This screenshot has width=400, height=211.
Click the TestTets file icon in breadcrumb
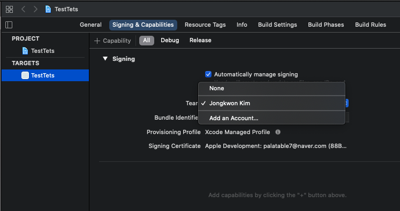[48, 10]
